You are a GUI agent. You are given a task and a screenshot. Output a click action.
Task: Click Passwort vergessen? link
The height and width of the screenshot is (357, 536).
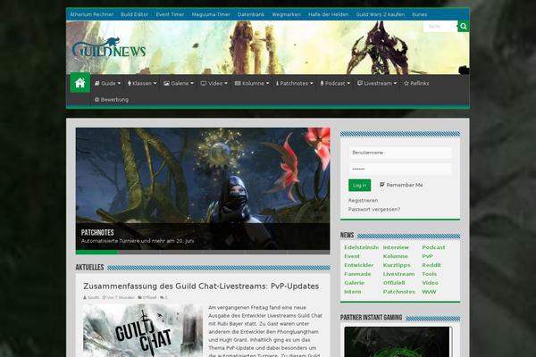[374, 209]
